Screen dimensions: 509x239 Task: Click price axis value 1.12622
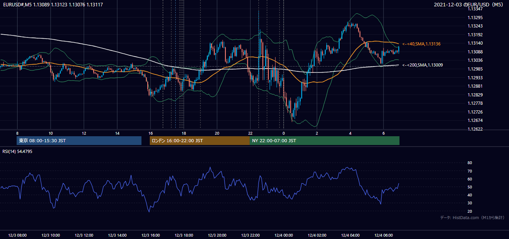tap(476, 129)
